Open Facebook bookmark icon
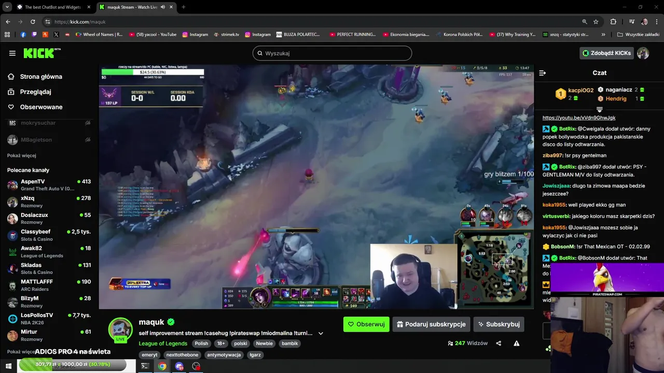664x373 pixels. 23,35
